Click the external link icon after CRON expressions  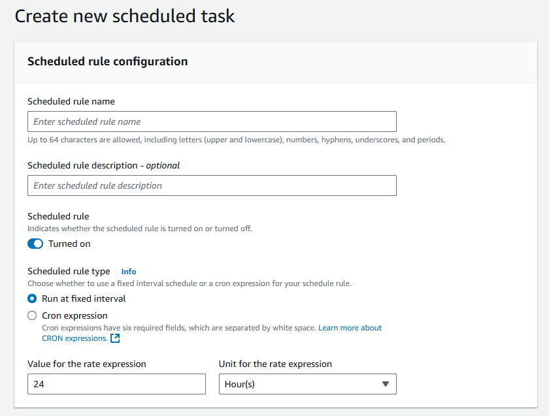point(115,338)
